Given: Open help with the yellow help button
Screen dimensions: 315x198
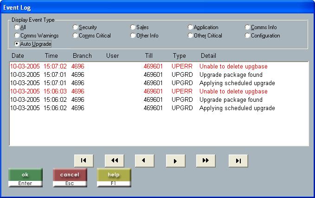Looking at the screenshot, I should [114, 178].
